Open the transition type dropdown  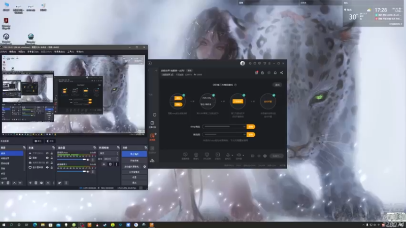pos(109,154)
